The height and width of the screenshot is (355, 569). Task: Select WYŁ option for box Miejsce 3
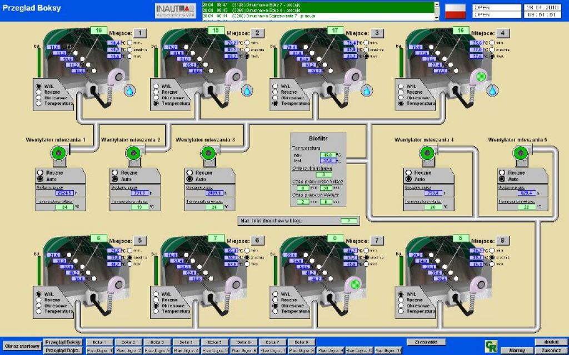275,87
